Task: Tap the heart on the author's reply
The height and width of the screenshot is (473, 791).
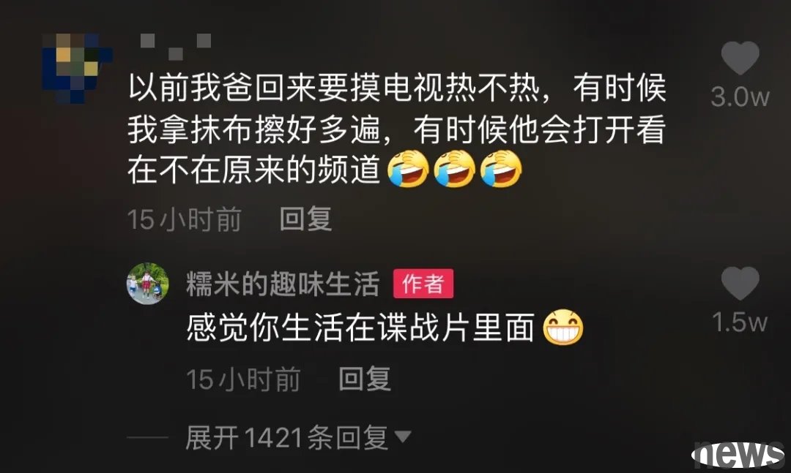Action: [740, 283]
